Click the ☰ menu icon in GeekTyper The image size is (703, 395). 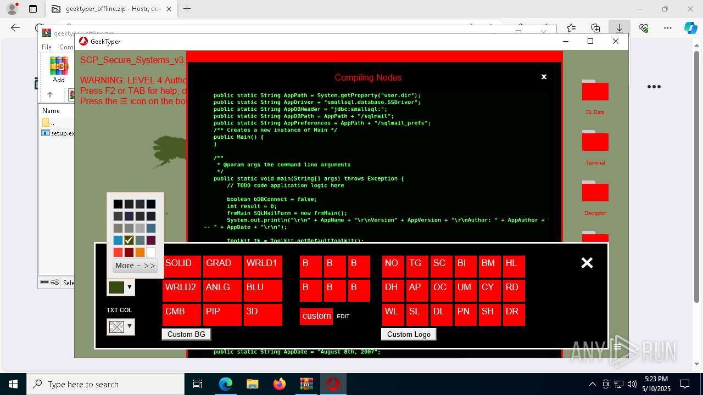pyautogui.click(x=617, y=347)
